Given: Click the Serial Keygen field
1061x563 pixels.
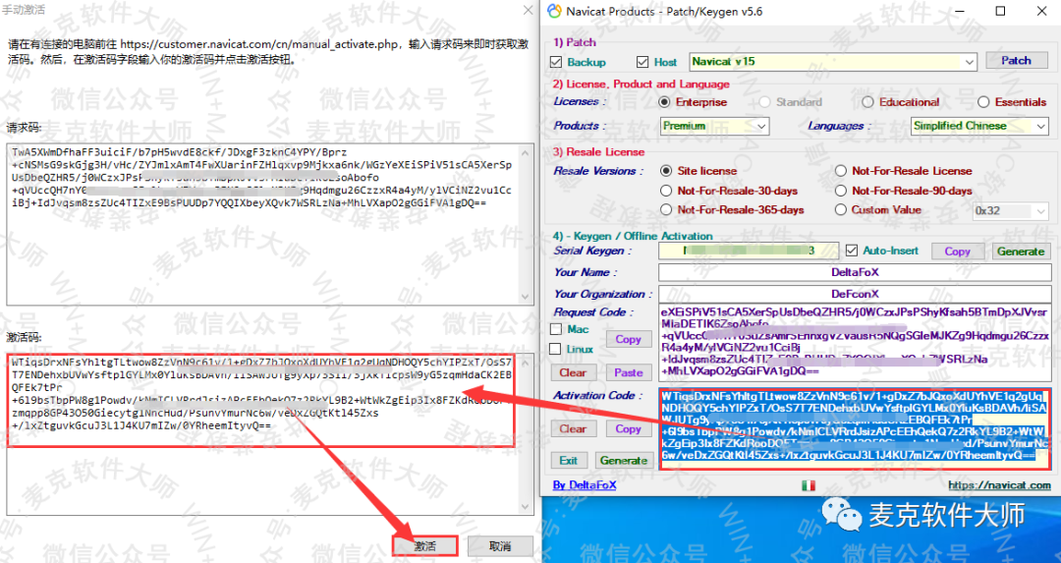Looking at the screenshot, I should [x=749, y=252].
